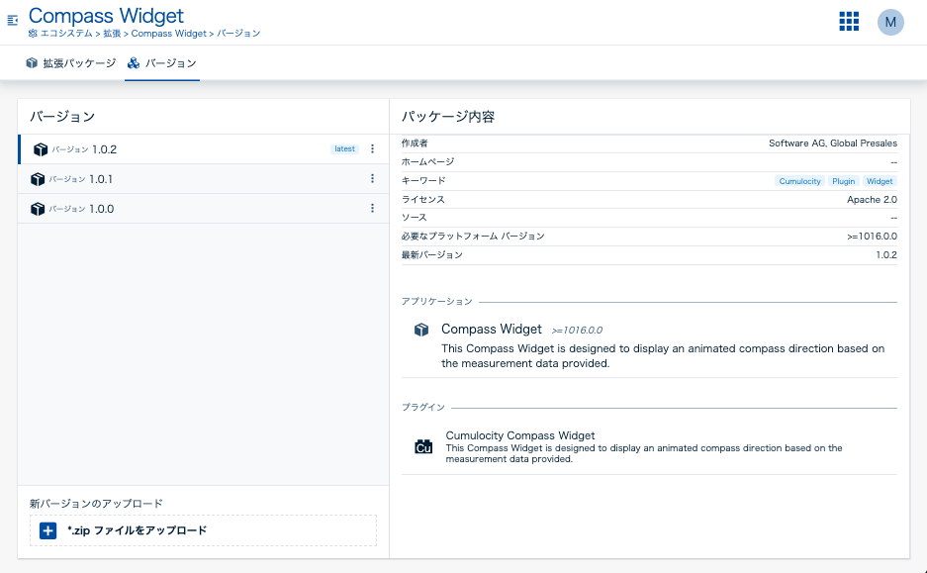Click the パッケージ内容 heading
The image size is (927, 573).
[x=448, y=117]
